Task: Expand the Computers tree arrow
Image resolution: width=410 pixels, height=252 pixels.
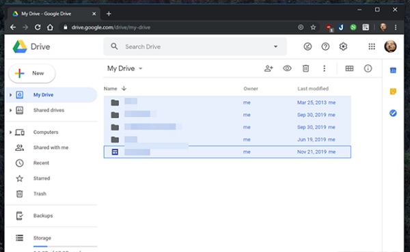Action: coord(10,132)
